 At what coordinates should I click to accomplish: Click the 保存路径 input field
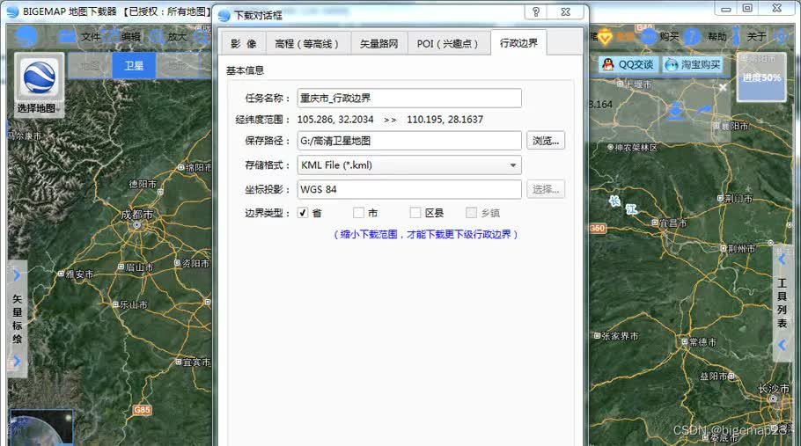coord(409,141)
